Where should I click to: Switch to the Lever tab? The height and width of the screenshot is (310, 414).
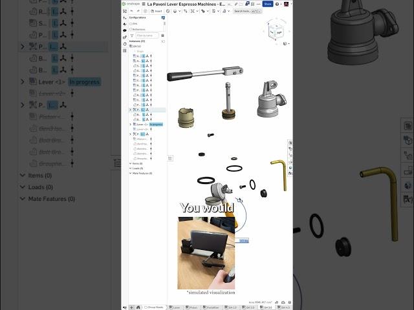pos(175,307)
